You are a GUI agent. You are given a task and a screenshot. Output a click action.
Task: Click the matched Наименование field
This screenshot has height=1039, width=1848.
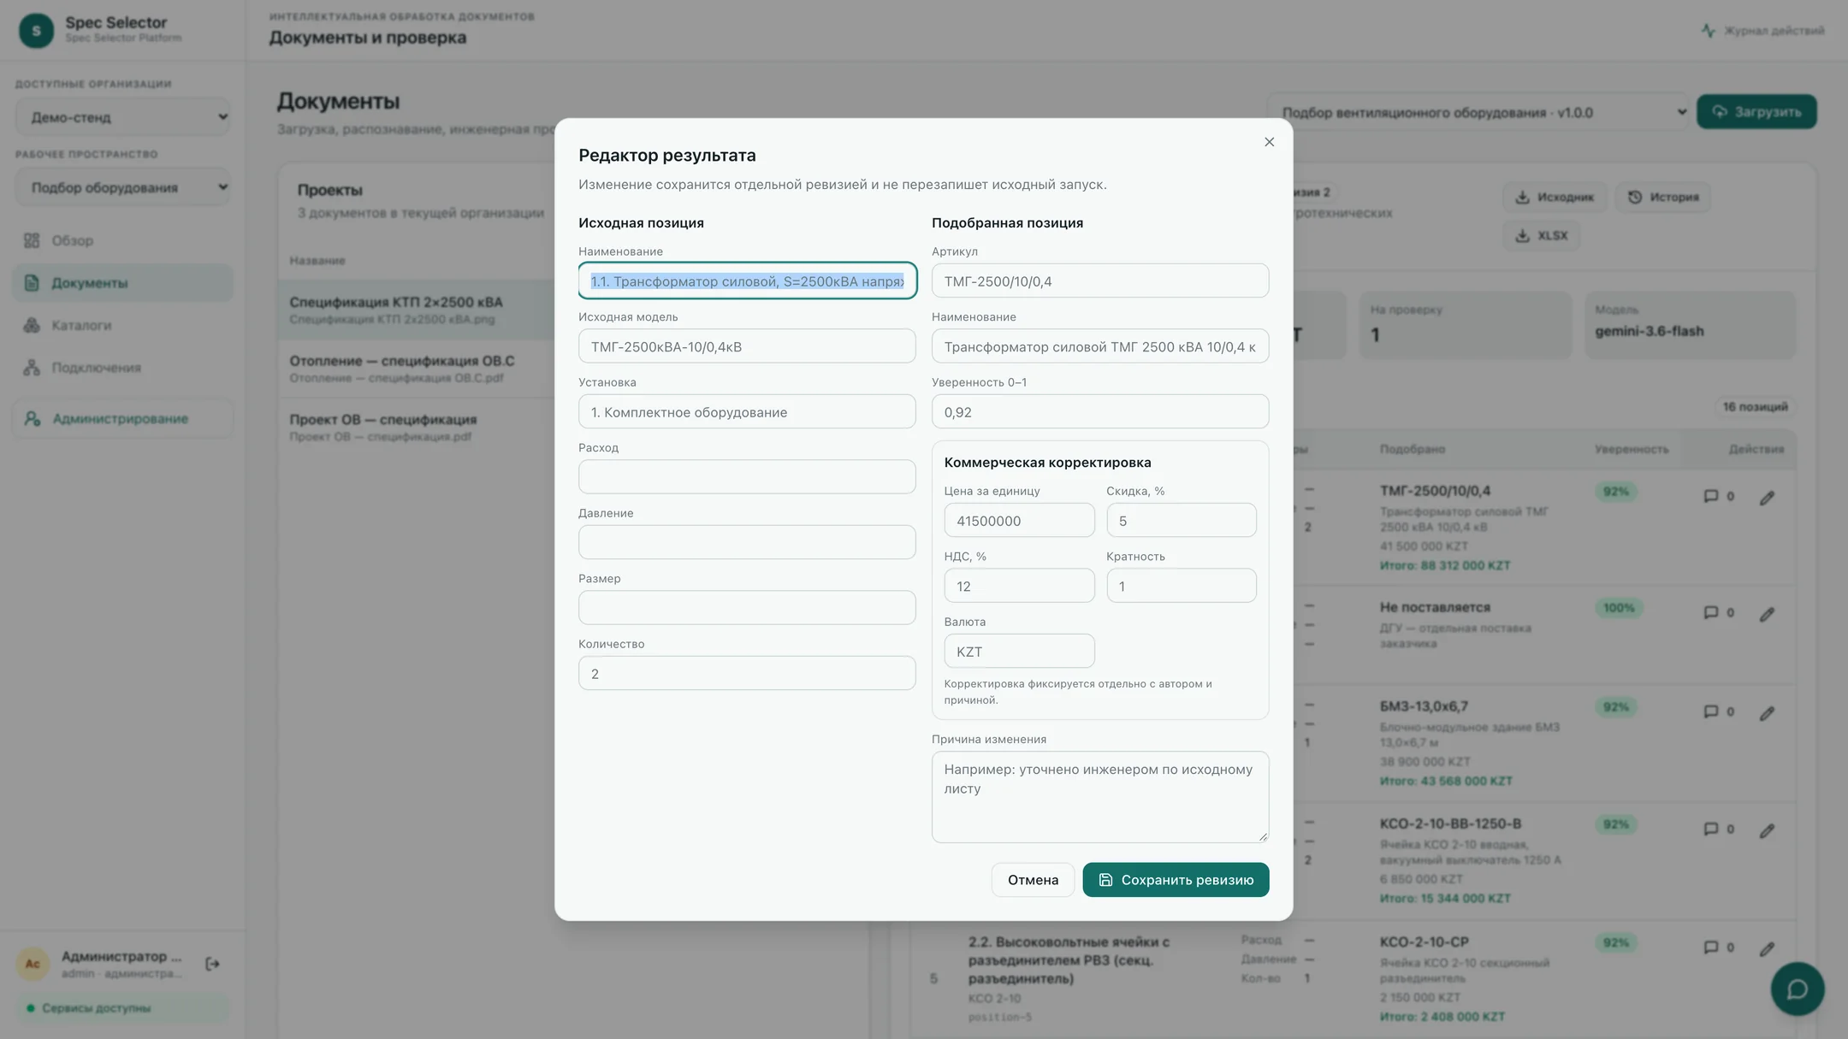tap(1100, 346)
